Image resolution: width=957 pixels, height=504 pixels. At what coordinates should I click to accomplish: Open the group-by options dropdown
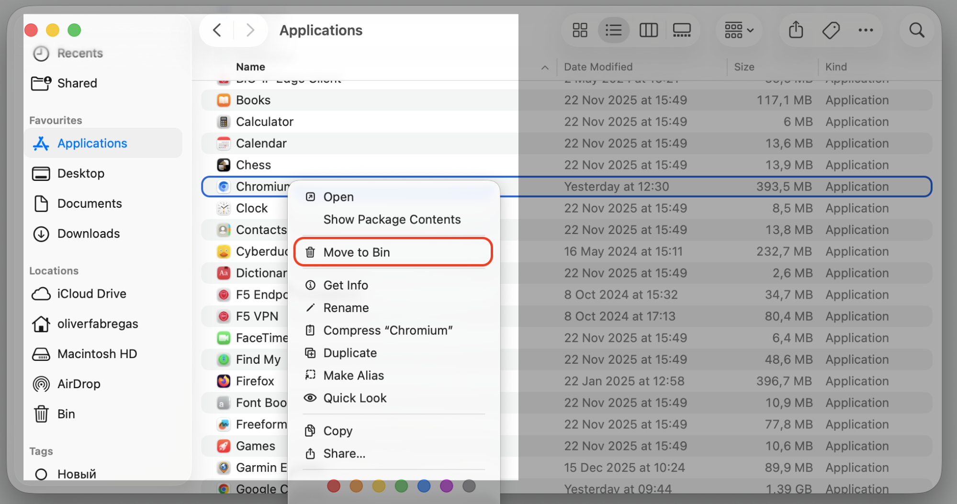point(739,30)
